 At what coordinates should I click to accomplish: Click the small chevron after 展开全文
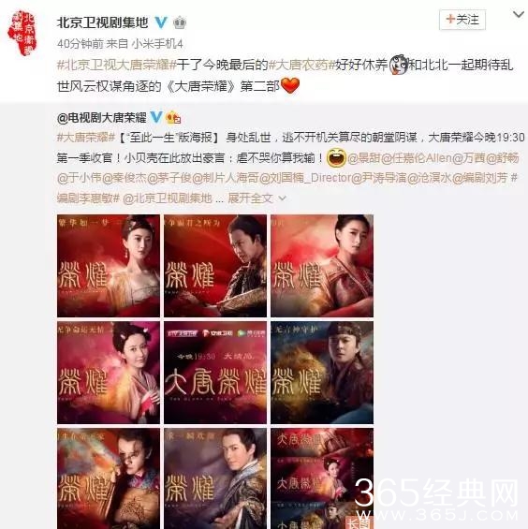pyautogui.click(x=282, y=198)
